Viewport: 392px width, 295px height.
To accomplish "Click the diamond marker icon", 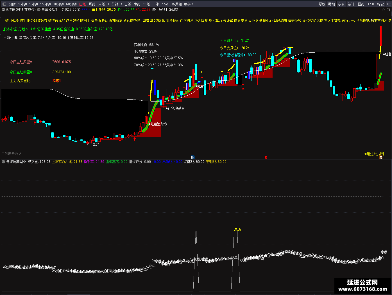I will coord(383,10).
